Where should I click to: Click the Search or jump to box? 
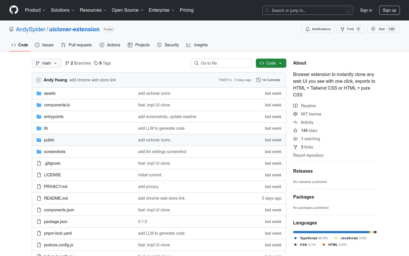[308, 10]
